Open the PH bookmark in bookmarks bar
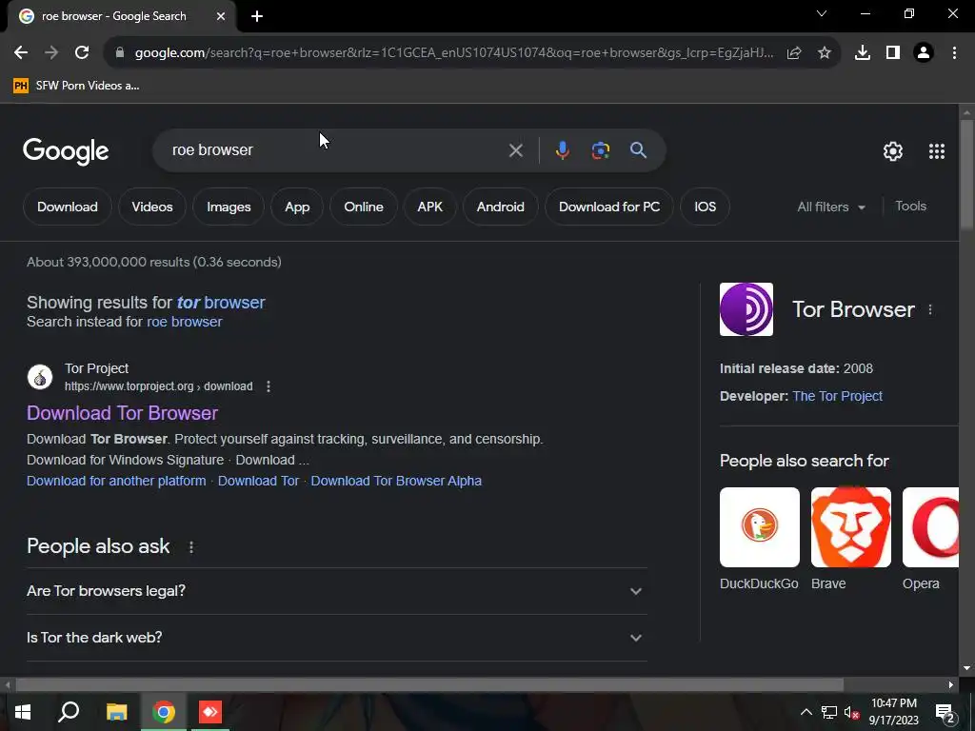Image resolution: width=975 pixels, height=731 pixels. pos(76,86)
